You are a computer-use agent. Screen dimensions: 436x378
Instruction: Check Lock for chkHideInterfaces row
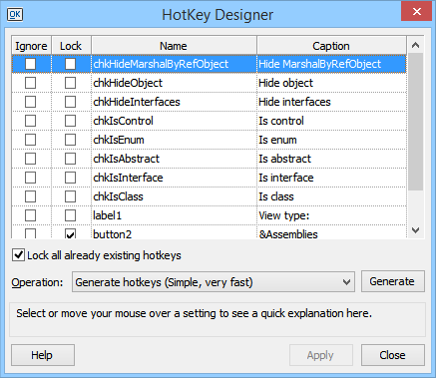tap(70, 102)
